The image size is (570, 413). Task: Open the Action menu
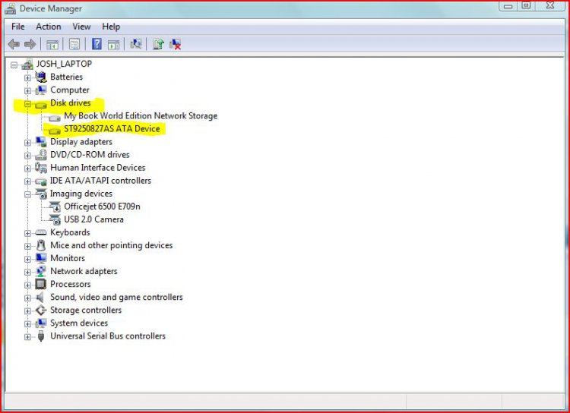(x=49, y=27)
